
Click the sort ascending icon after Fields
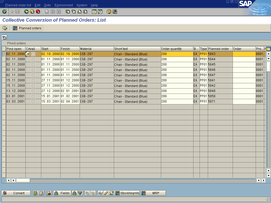74,193
